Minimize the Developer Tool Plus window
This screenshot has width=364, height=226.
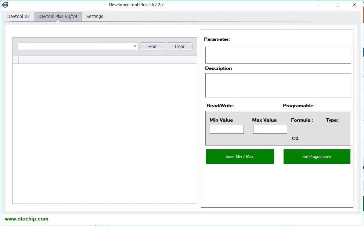tap(321, 5)
